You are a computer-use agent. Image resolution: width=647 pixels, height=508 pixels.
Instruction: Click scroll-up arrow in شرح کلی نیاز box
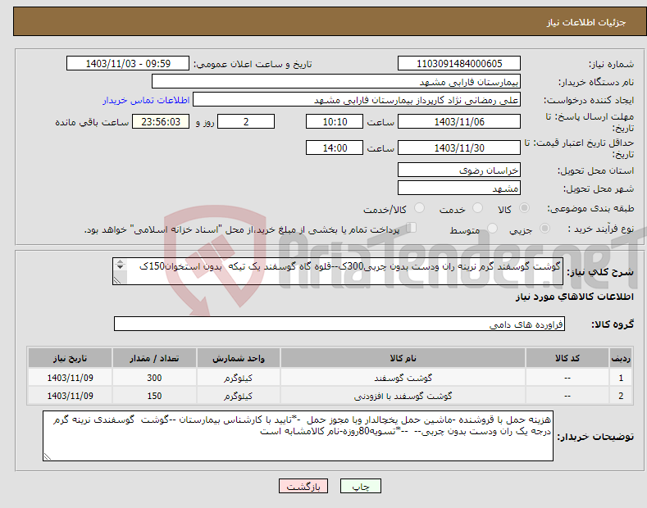120,261
